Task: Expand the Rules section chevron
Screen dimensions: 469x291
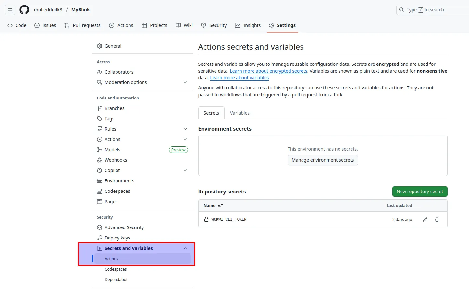Action: point(185,129)
